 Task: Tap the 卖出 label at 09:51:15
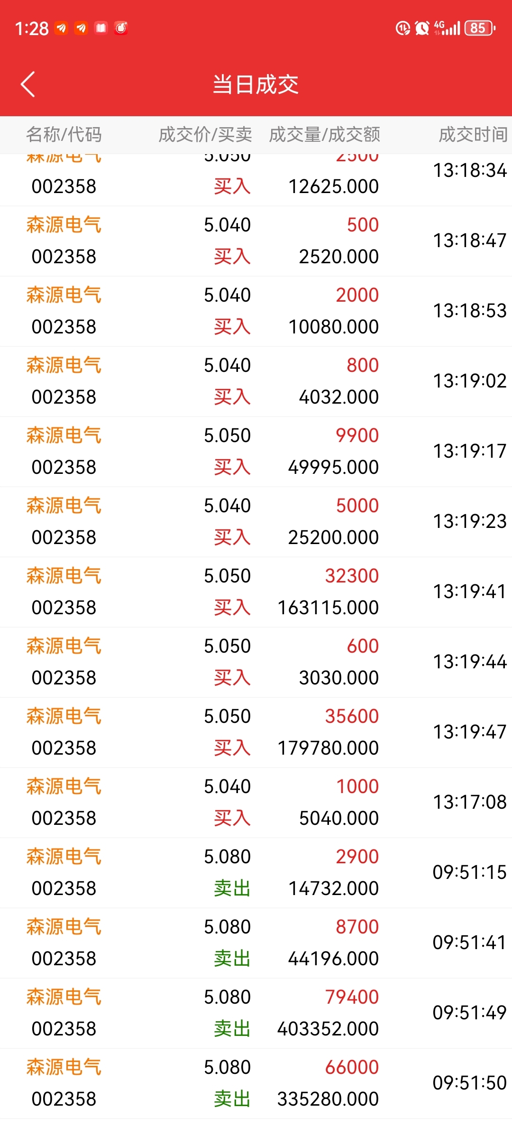pyautogui.click(x=232, y=888)
